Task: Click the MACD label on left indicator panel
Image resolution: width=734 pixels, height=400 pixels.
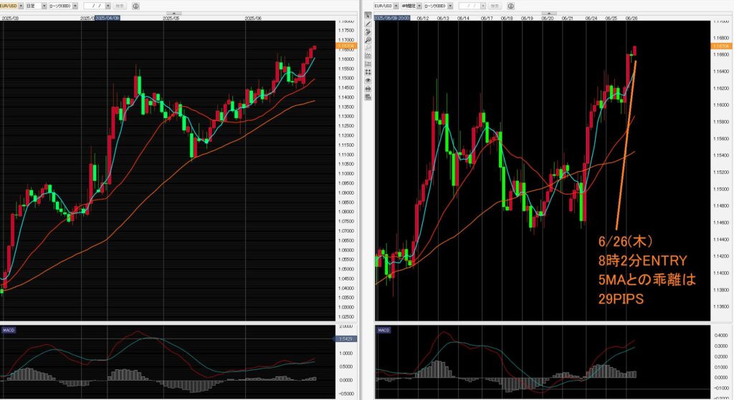Action: 9,331
